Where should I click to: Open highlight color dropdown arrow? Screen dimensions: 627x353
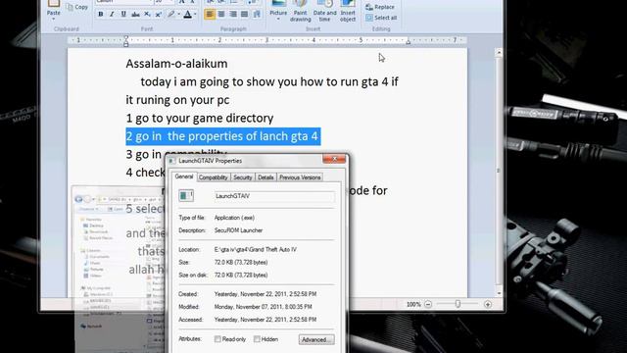point(178,15)
